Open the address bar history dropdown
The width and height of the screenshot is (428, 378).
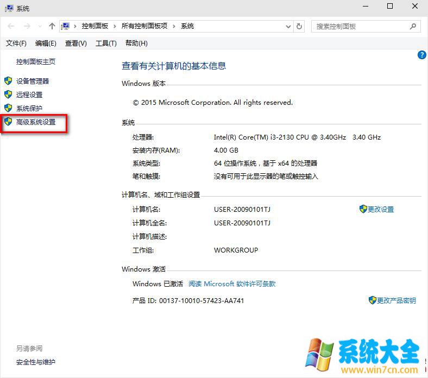point(288,27)
